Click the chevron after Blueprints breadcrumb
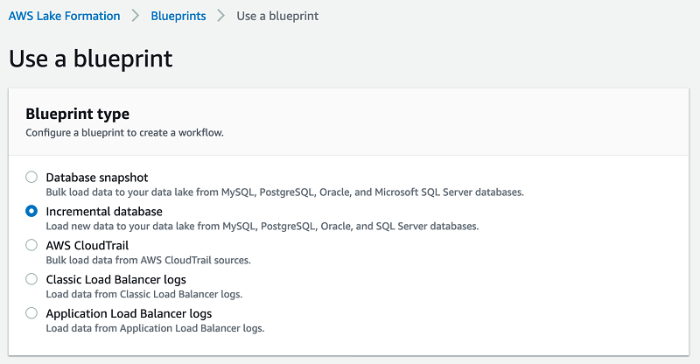This screenshot has width=700, height=364. (x=220, y=16)
